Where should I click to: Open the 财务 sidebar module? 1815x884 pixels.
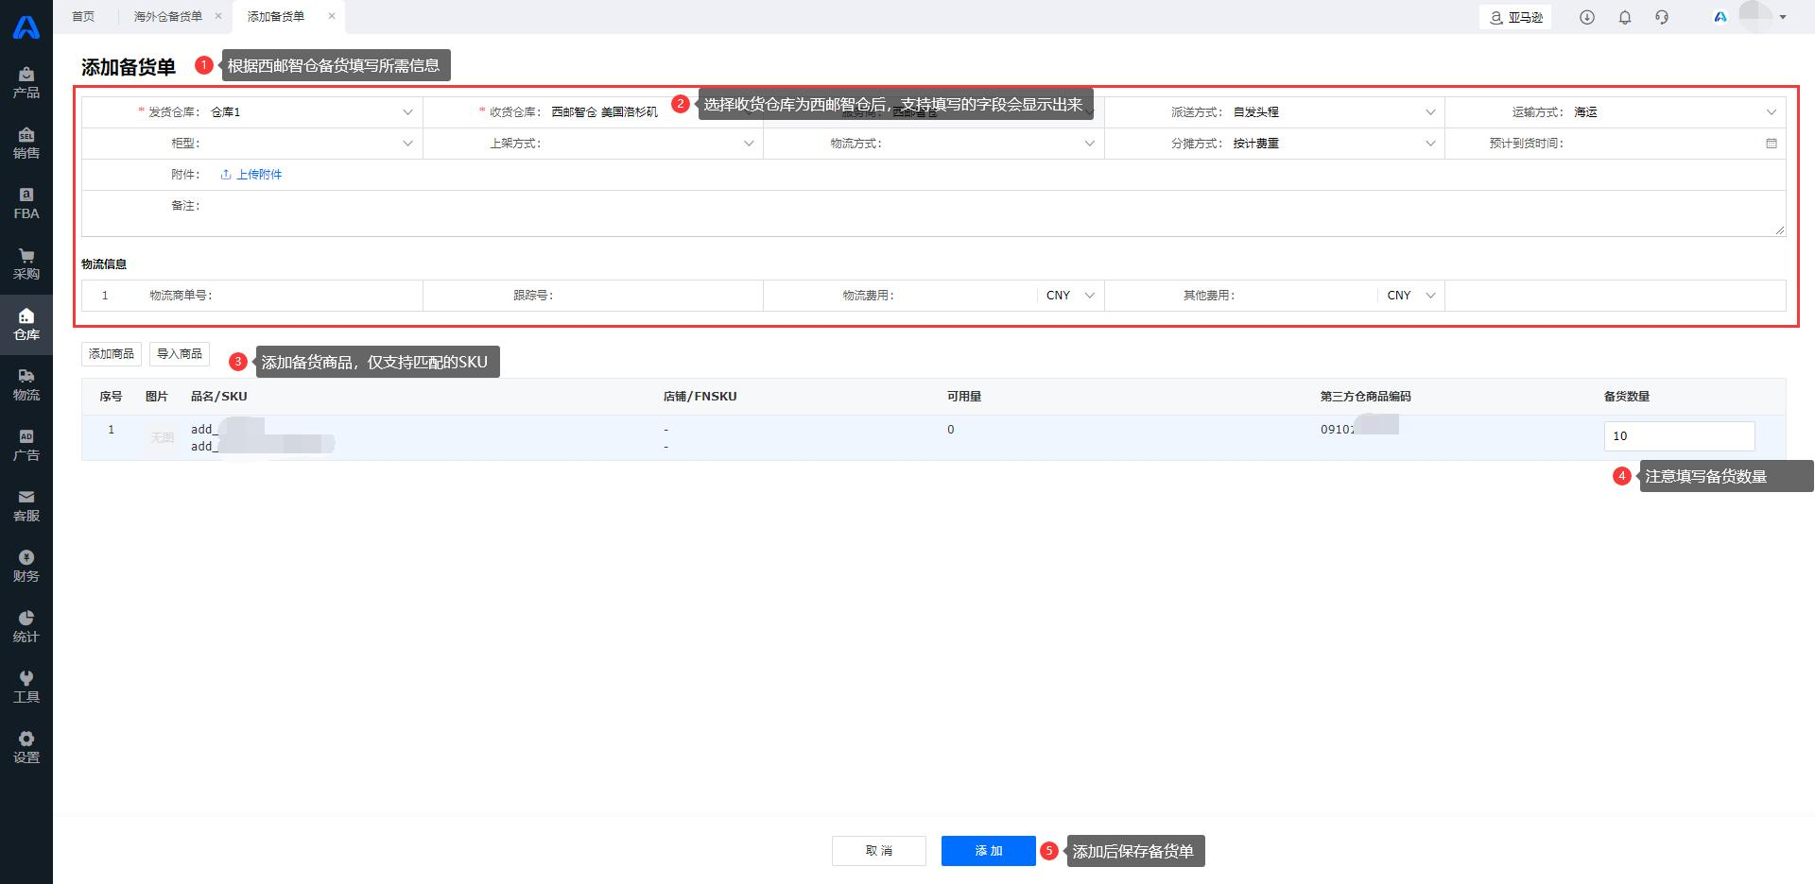pyautogui.click(x=26, y=566)
